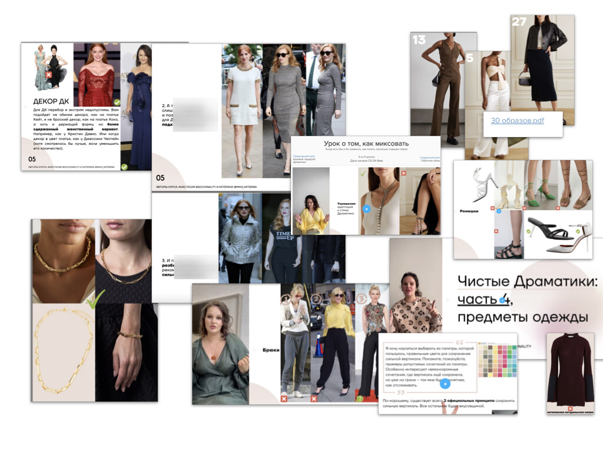Play the video in the palette question card

(445, 384)
